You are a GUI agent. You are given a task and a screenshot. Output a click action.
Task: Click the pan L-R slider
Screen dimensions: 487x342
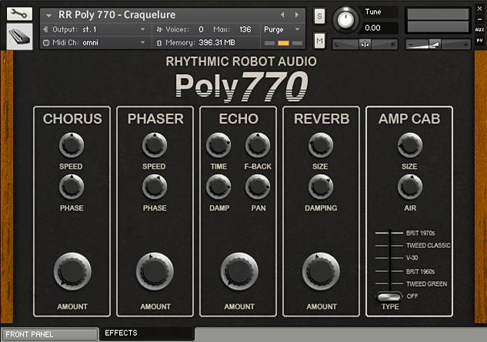[365, 45]
